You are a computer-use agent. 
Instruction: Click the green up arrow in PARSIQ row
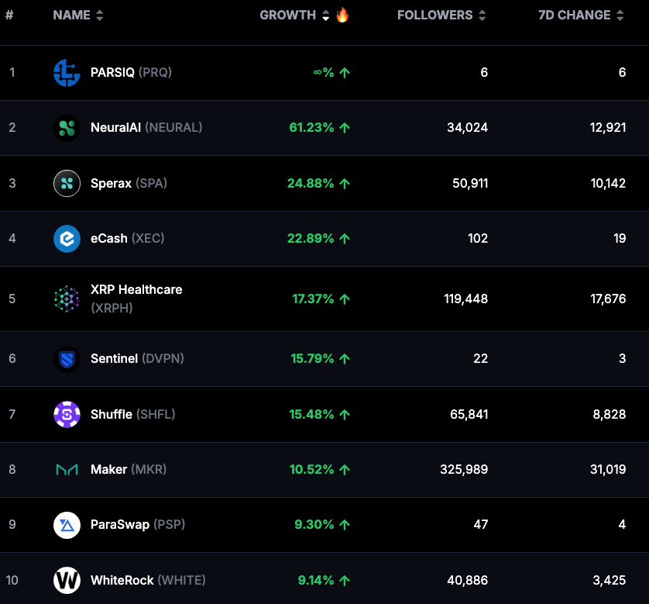(345, 73)
